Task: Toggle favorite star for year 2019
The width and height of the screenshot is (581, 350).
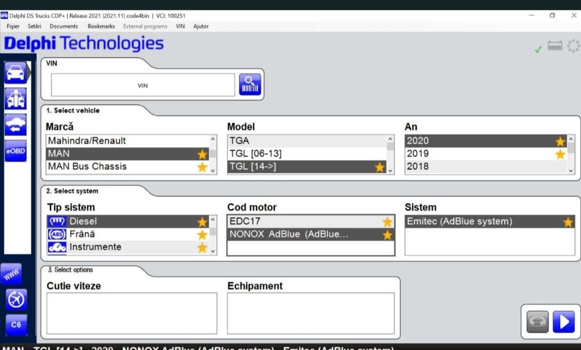Action: (560, 154)
